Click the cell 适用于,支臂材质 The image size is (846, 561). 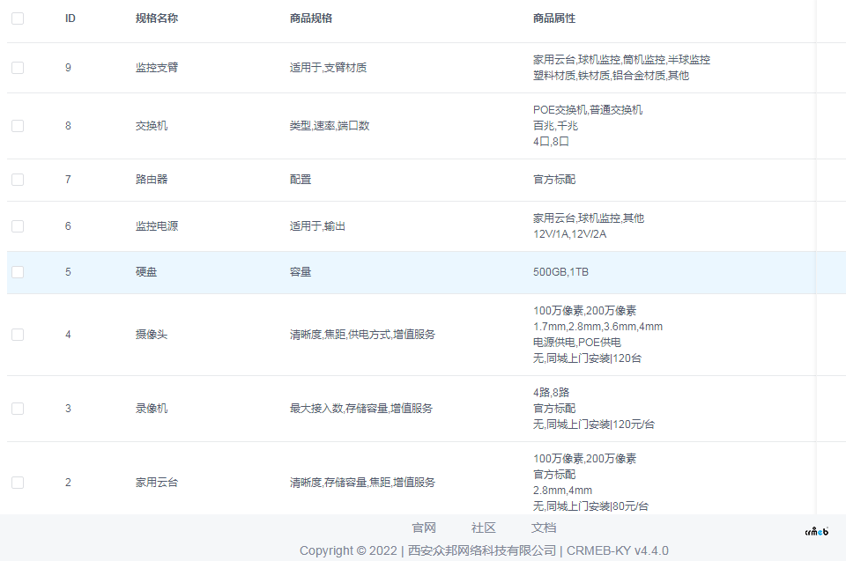(328, 68)
